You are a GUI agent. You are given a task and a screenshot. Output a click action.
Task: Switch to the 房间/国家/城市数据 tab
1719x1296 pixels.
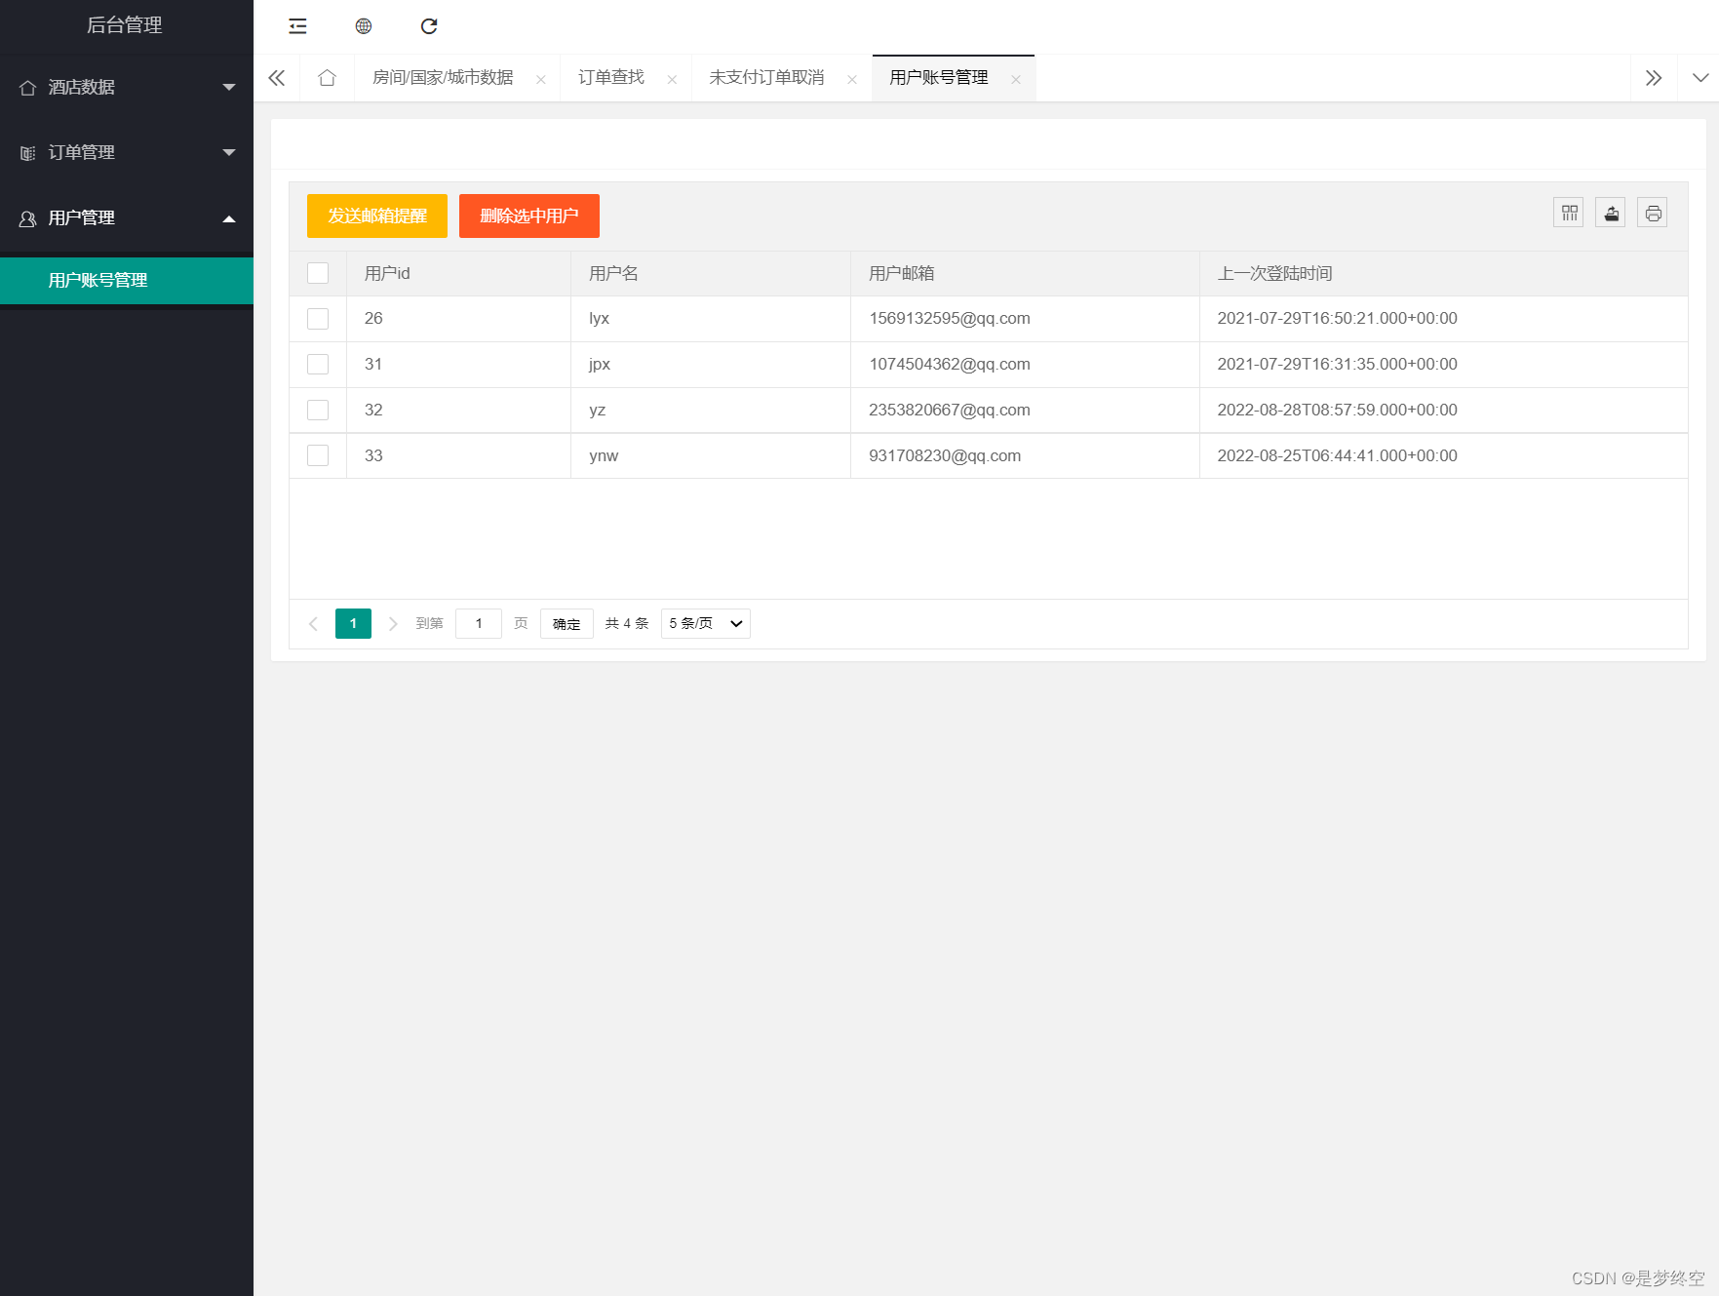(x=443, y=78)
